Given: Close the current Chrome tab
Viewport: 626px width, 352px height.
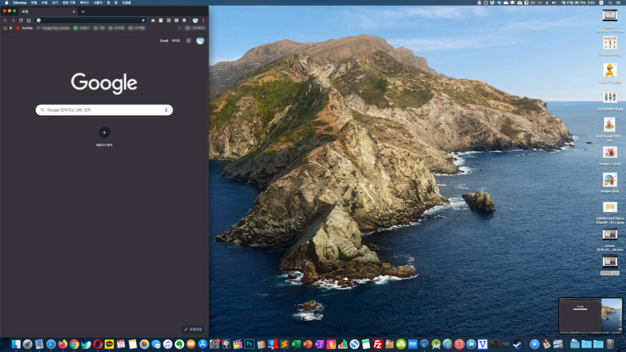Looking at the screenshot, I should click(x=74, y=12).
